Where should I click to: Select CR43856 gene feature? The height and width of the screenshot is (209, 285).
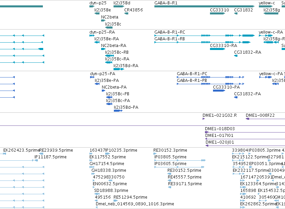coord(126,13)
